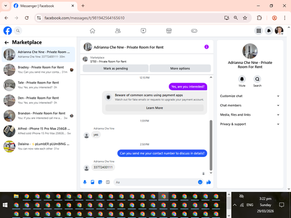291x218 pixels.
Task: Choose a sticker icon in composer
Action: (100, 182)
